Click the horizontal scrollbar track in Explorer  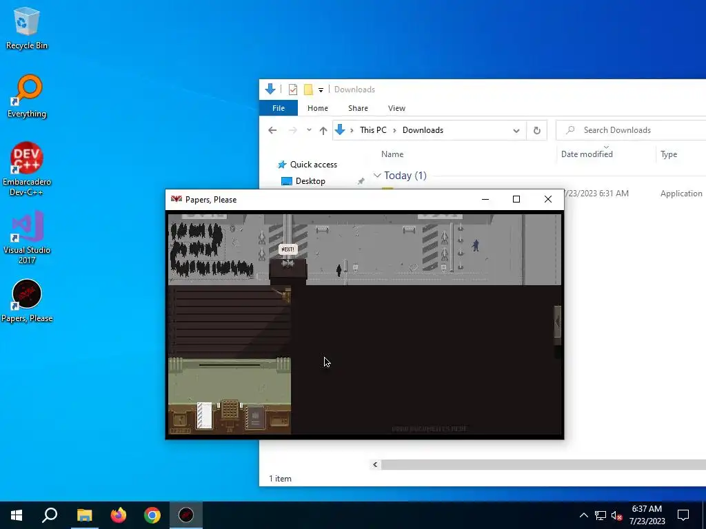coord(543,465)
